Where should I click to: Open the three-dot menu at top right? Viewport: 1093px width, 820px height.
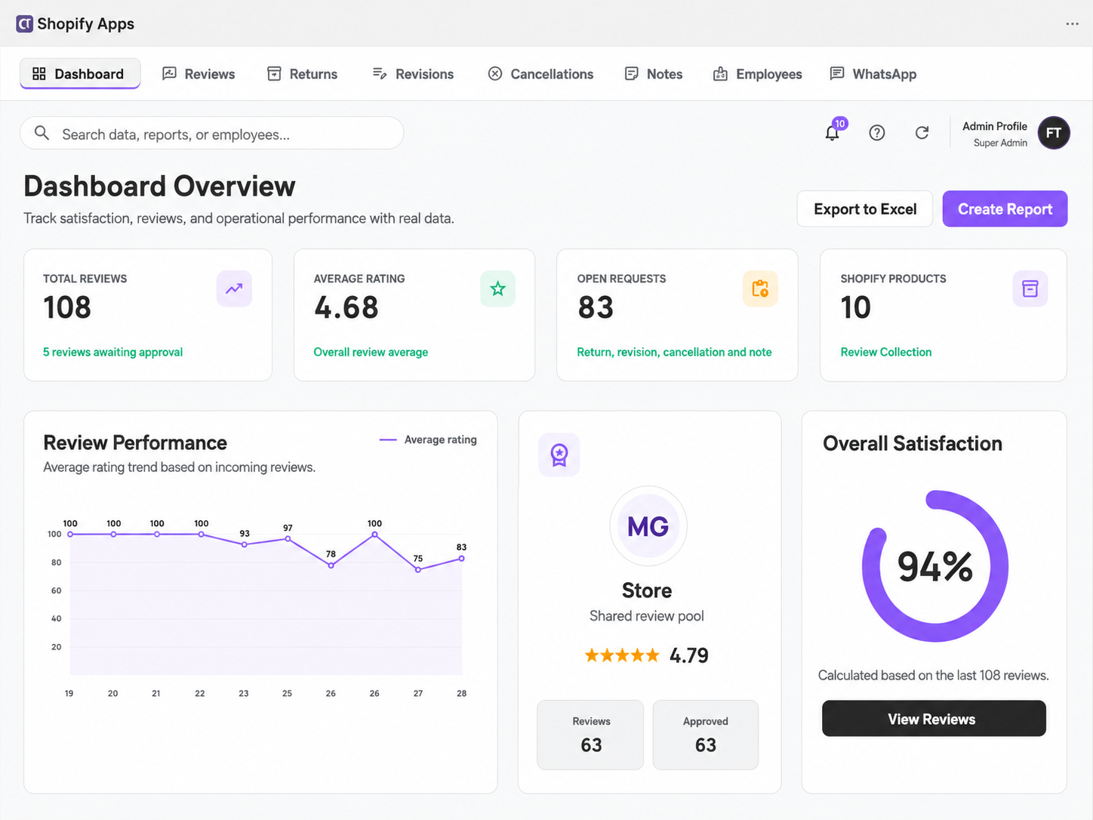click(1072, 24)
